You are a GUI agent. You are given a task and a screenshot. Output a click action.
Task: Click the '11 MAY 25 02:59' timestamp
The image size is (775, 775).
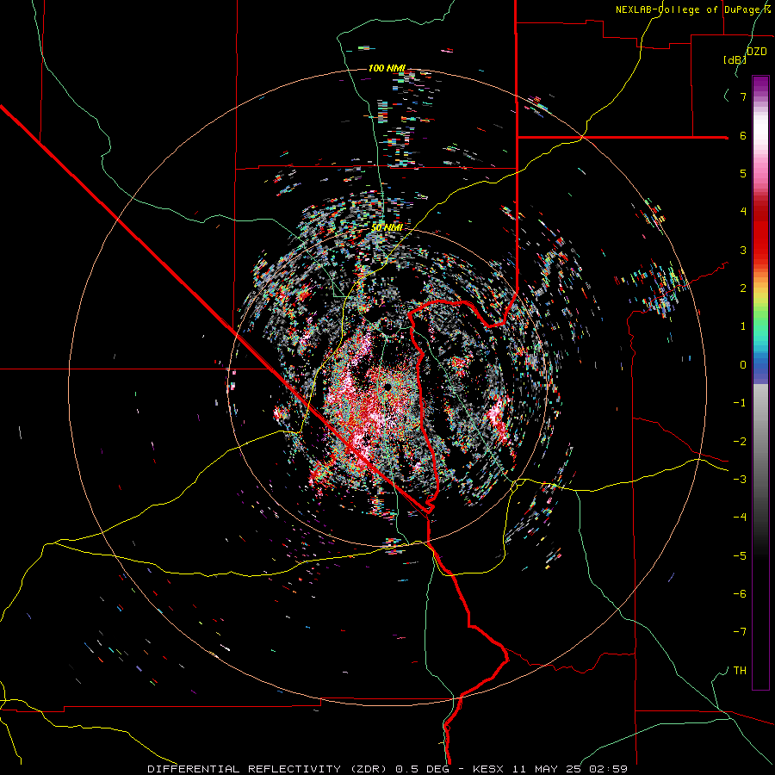click(x=570, y=769)
